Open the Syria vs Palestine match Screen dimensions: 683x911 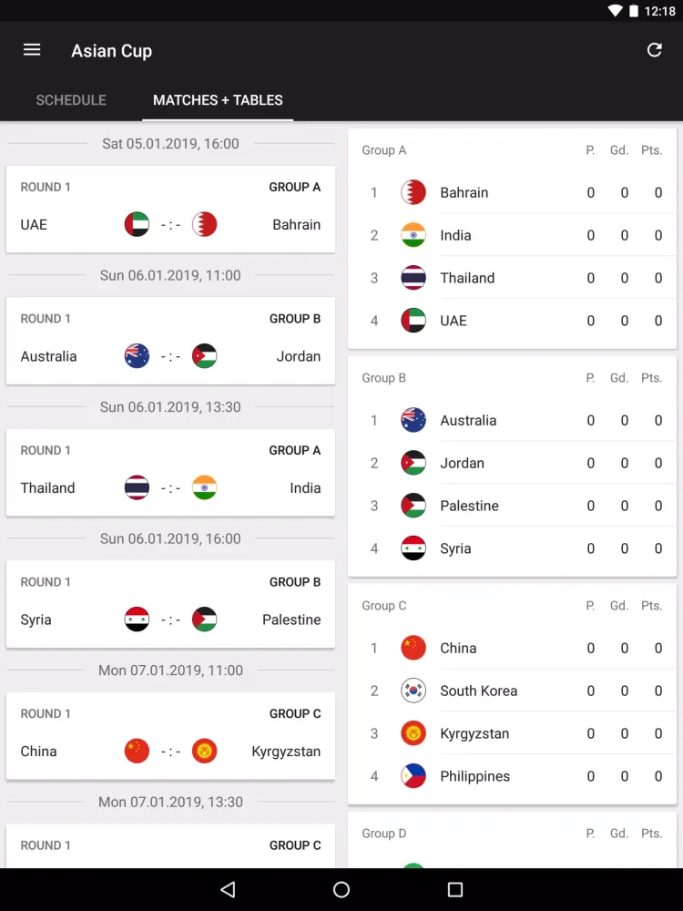point(170,604)
